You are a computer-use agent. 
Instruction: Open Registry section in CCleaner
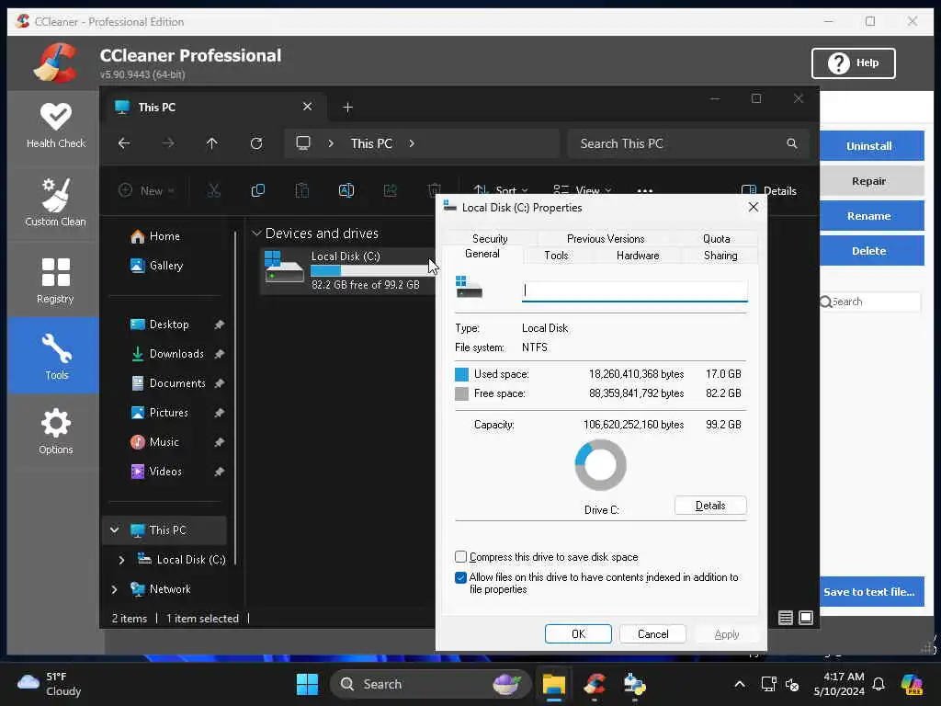[56, 280]
